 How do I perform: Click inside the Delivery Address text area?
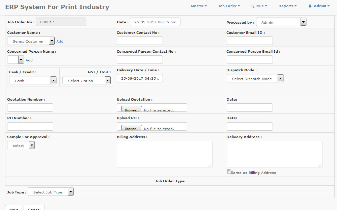(x=275, y=154)
